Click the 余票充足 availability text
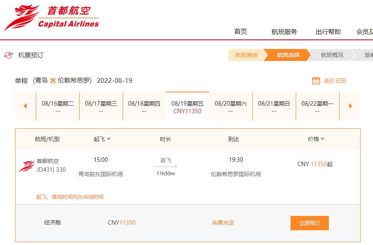The width and height of the screenshot is (373, 245). coord(223,223)
